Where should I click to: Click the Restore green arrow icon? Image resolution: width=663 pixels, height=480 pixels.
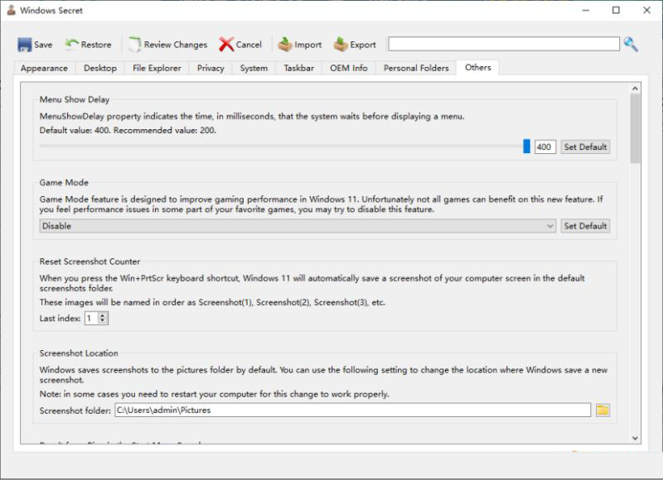(x=71, y=44)
